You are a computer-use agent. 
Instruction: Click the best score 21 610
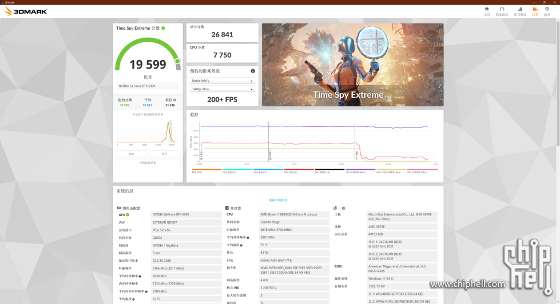(170, 105)
